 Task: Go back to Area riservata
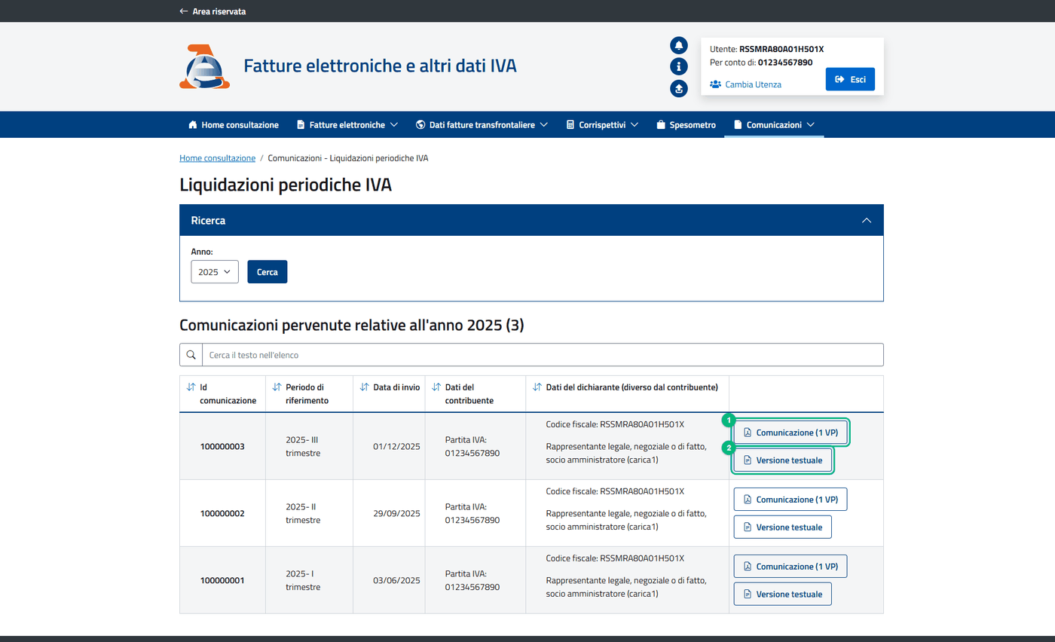tap(213, 11)
